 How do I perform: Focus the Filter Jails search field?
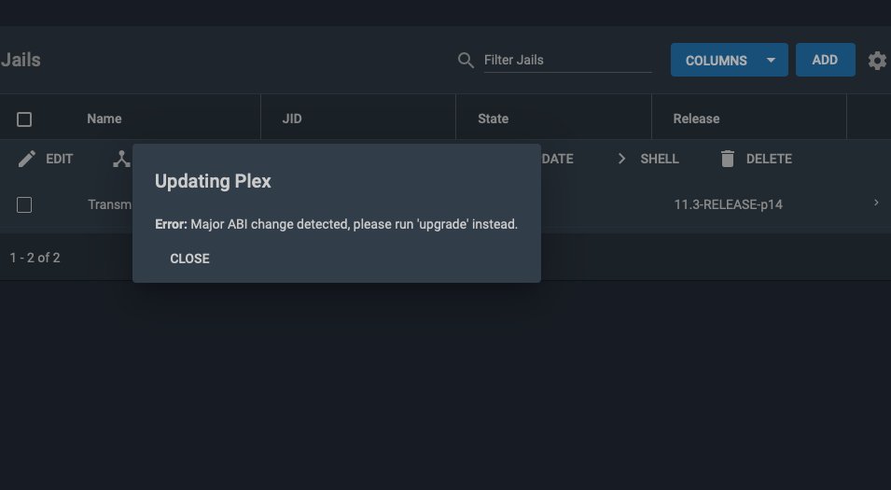click(x=567, y=61)
